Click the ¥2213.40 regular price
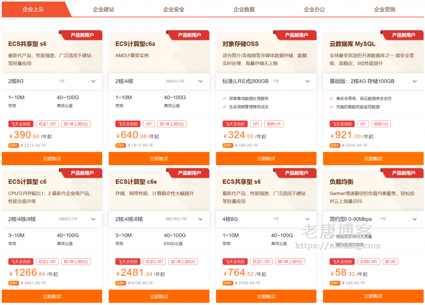 pyautogui.click(x=33, y=145)
